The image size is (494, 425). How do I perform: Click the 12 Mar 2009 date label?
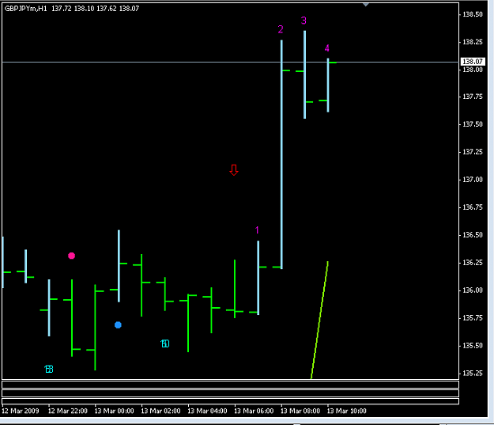click(21, 411)
